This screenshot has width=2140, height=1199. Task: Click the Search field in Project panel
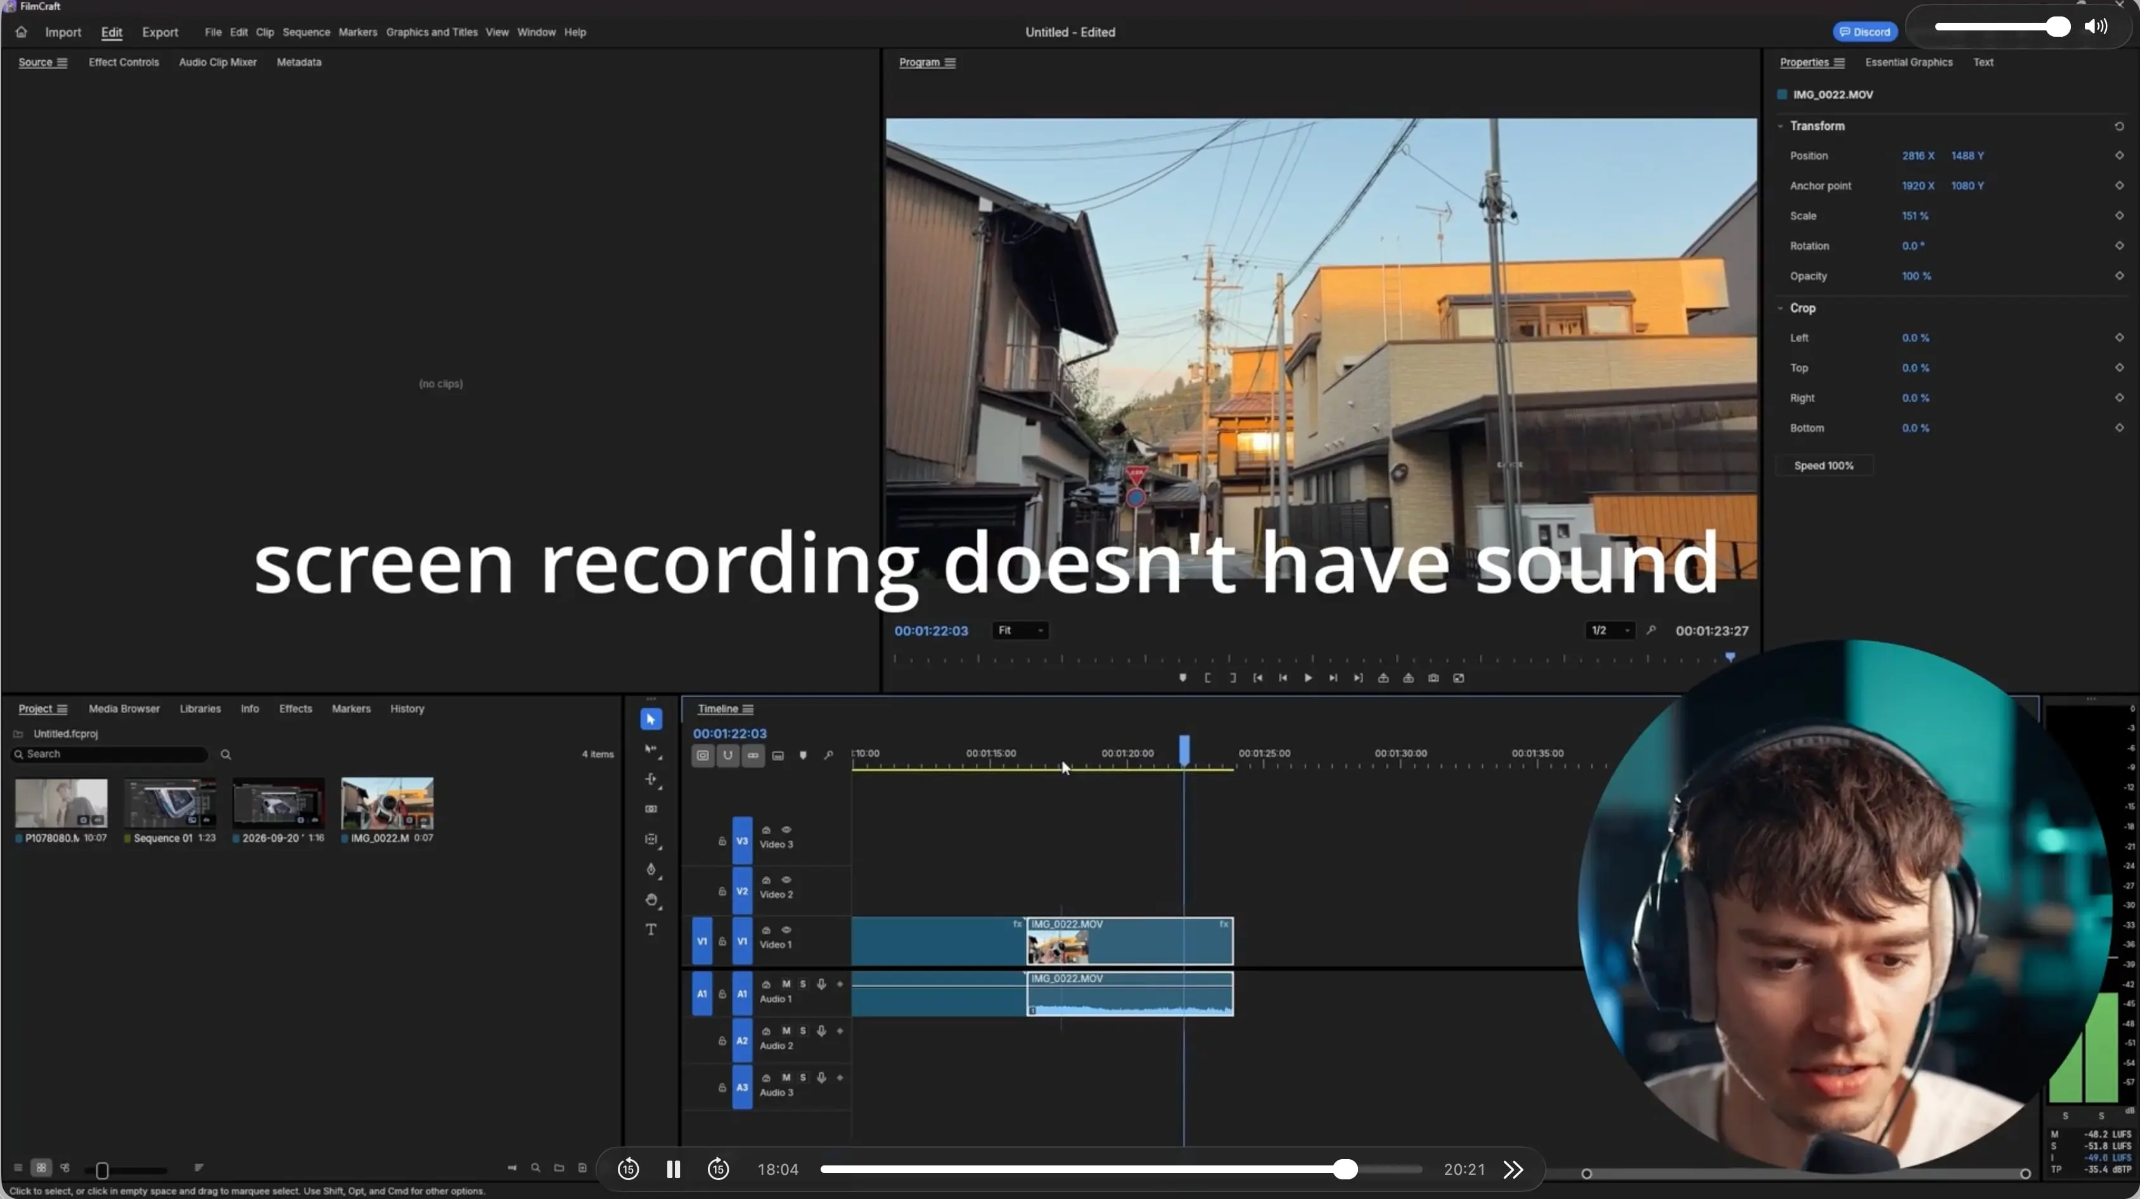[110, 754]
